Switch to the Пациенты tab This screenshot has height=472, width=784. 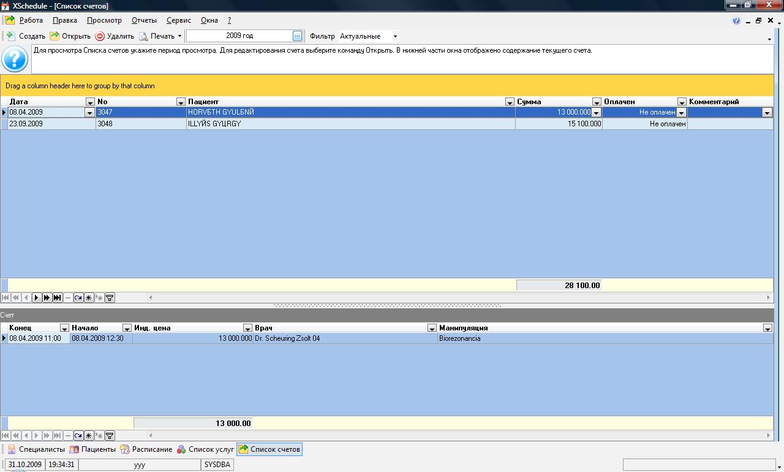(x=92, y=449)
